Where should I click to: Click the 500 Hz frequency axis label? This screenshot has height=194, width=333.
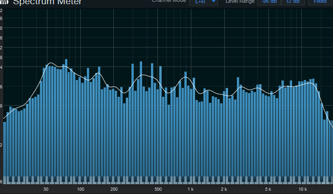pos(158,189)
